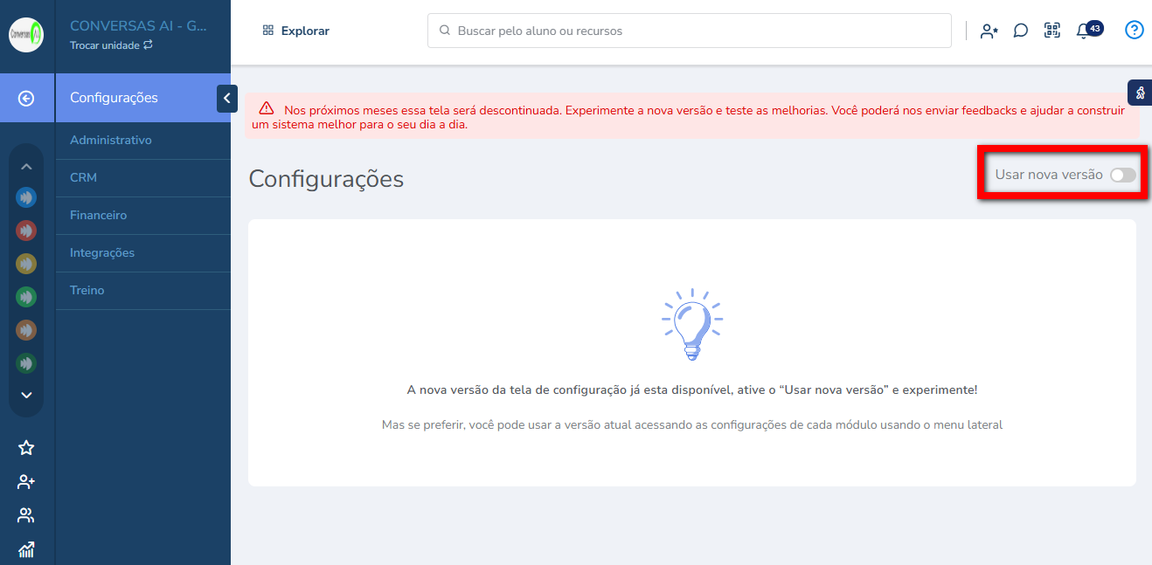This screenshot has height=565, width=1152.
Task: Open the people group icon in sidebar
Action: tap(26, 515)
